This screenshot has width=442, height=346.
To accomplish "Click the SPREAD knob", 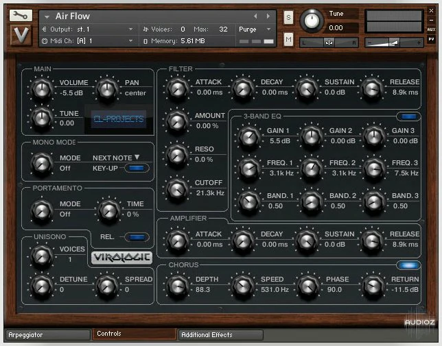I will (x=107, y=286).
